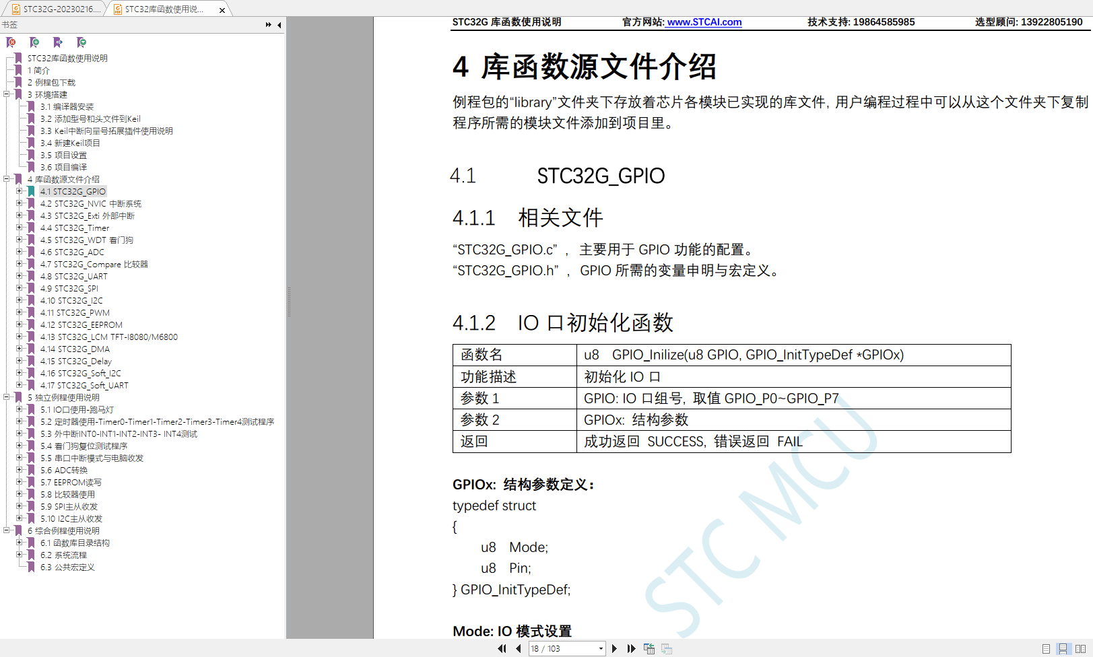Go to the next page
Image resolution: width=1093 pixels, height=657 pixels.
pos(614,649)
